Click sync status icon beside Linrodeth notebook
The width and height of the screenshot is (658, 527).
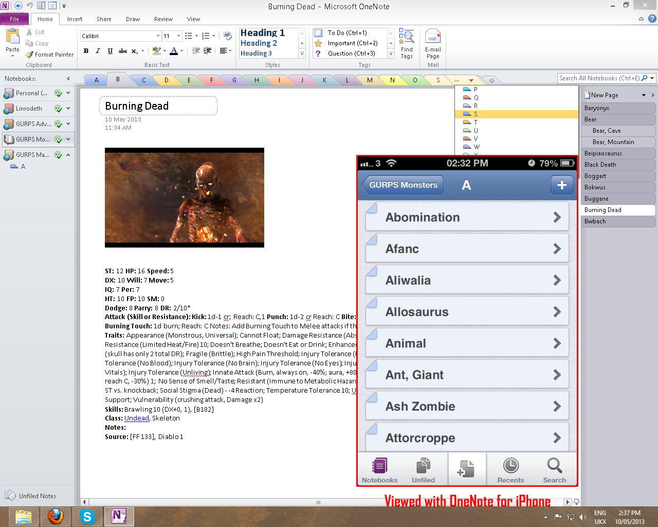click(58, 109)
